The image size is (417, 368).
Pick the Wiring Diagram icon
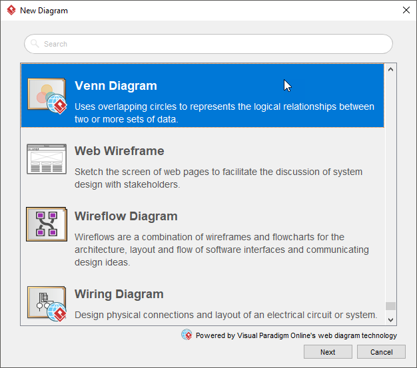47,303
